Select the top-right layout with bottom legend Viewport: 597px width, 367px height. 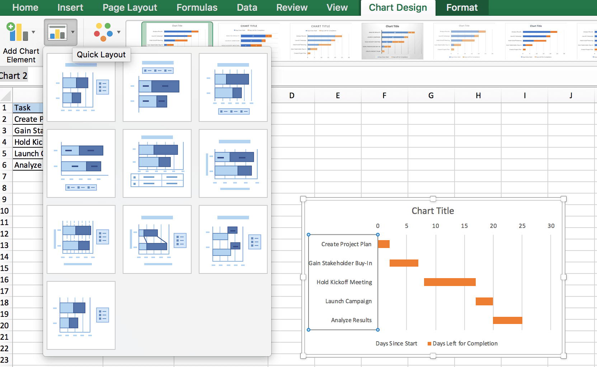pyautogui.click(x=233, y=87)
